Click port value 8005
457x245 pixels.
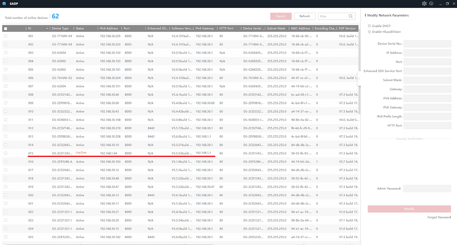[128, 36]
